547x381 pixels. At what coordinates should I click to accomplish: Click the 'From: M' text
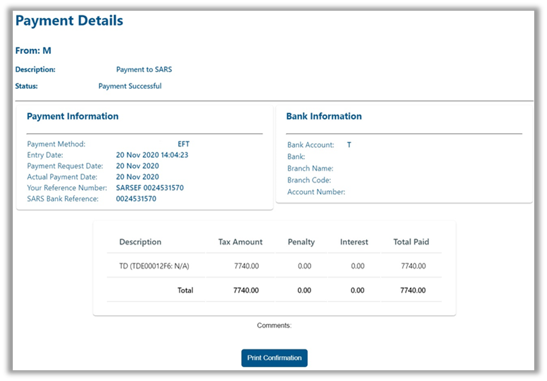[33, 50]
